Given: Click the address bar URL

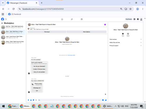Looking at the screenshot, I should point(43,9).
